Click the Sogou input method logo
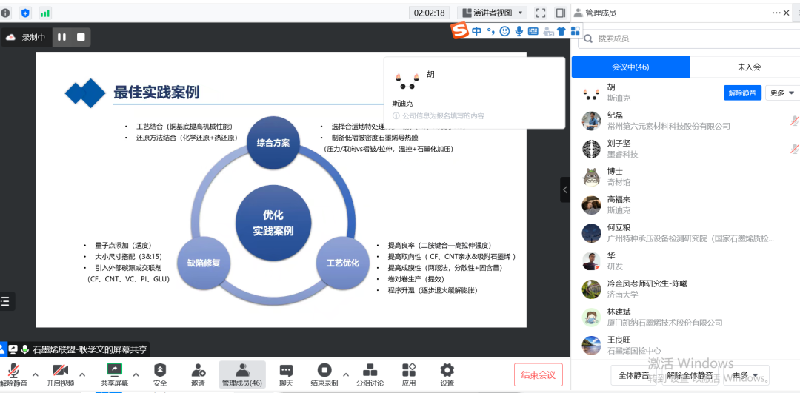The image size is (800, 393). point(460,31)
